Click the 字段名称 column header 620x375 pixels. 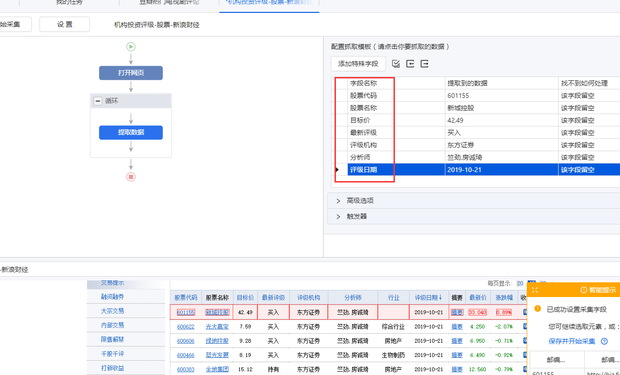point(396,83)
